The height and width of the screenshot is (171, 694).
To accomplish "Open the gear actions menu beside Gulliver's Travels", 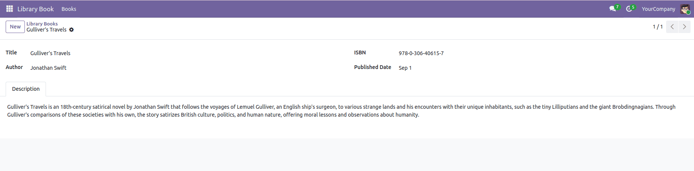I will coord(72,30).
